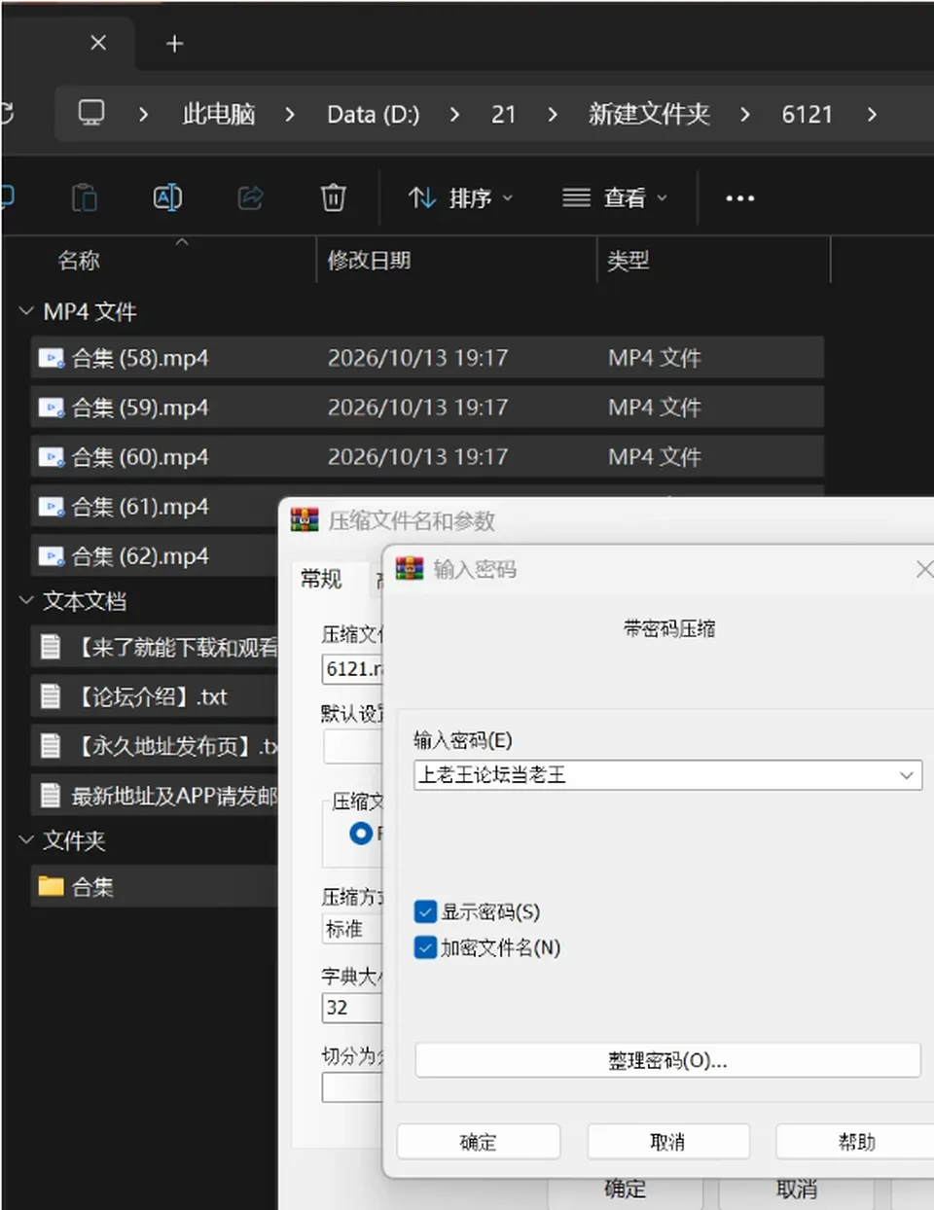Toggle the 显示密码(S) checkbox
The width and height of the screenshot is (934, 1210).
click(x=425, y=911)
